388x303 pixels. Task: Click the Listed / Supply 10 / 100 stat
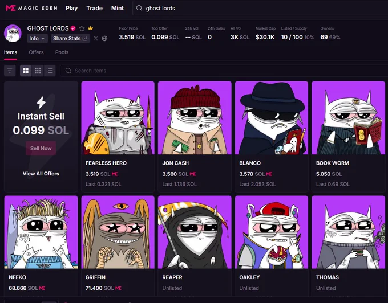tap(298, 34)
